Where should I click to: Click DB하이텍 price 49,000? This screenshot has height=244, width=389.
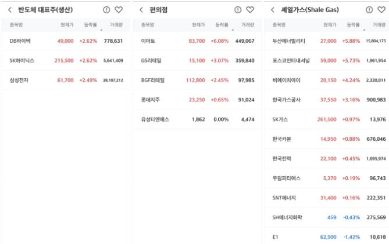click(66, 41)
